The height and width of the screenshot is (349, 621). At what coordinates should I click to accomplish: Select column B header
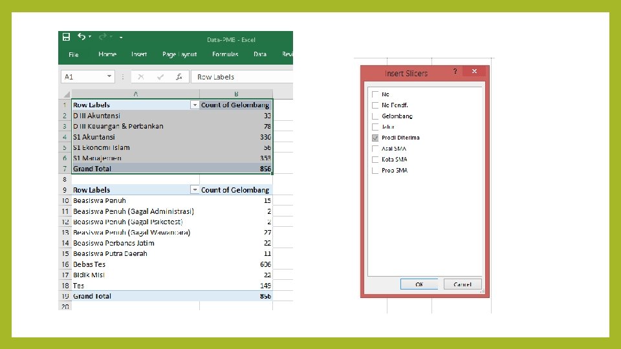[236, 94]
